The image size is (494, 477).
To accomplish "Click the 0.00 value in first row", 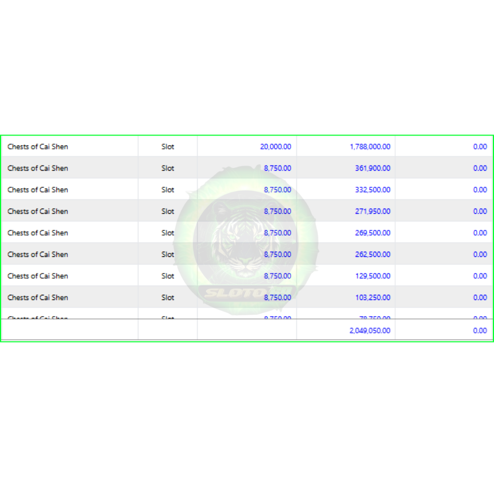I will pos(480,147).
